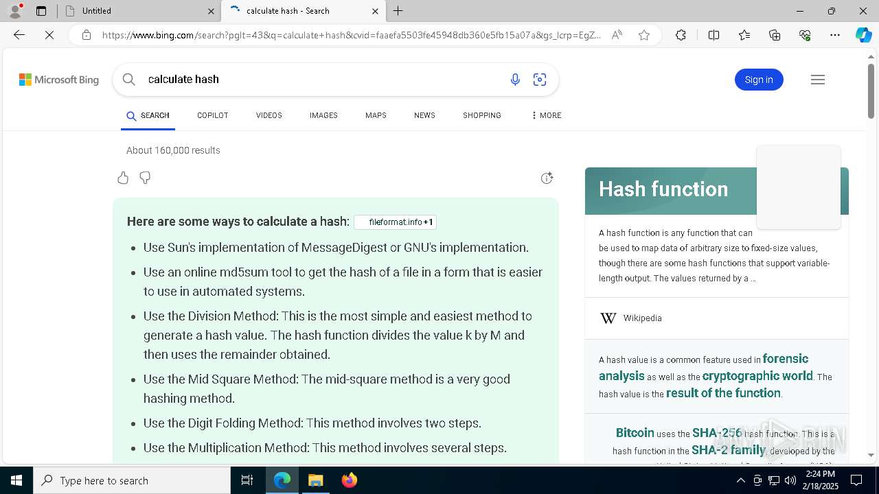Click the SHA-2 family link
Screen dimensions: 879x494
pos(729,450)
